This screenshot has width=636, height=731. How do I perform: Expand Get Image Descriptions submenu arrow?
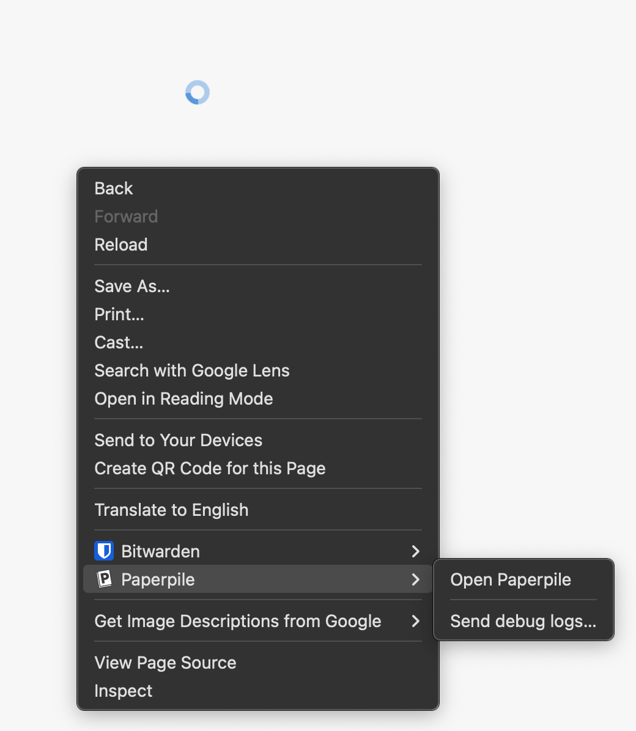[x=416, y=621]
